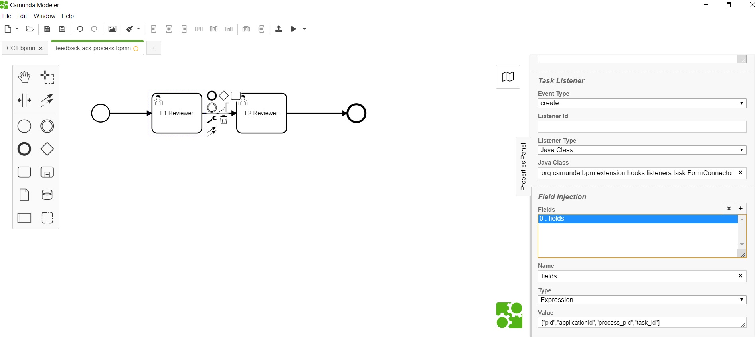Create an end event from palette

pyautogui.click(x=24, y=149)
